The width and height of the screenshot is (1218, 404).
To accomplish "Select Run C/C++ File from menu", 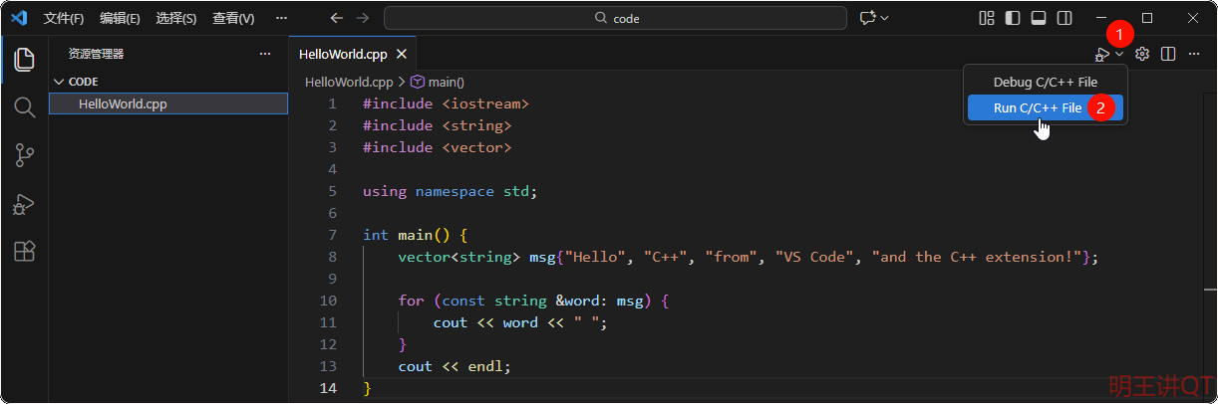I will click(1046, 107).
